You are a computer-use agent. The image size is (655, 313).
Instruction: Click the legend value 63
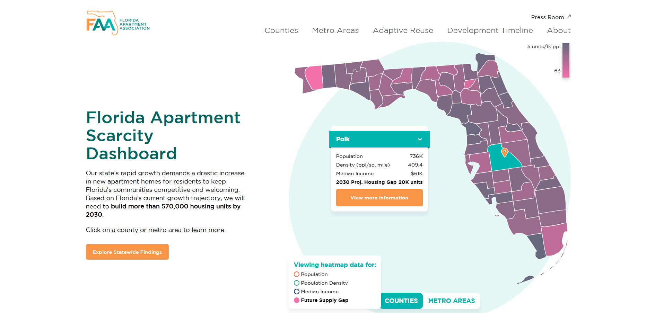pos(557,71)
